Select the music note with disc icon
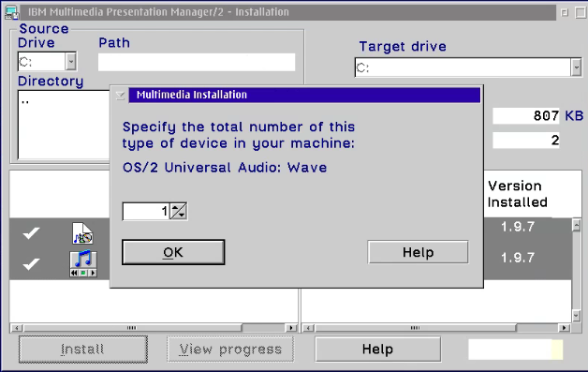The image size is (588, 372). click(x=82, y=233)
